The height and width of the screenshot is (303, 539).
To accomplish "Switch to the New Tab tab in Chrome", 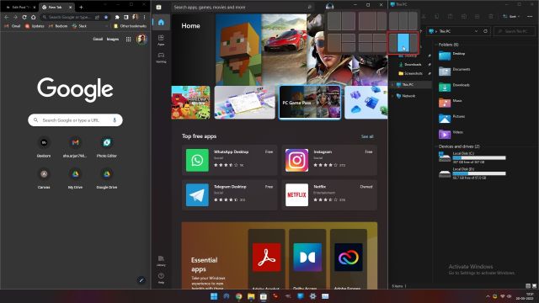I will coord(56,7).
